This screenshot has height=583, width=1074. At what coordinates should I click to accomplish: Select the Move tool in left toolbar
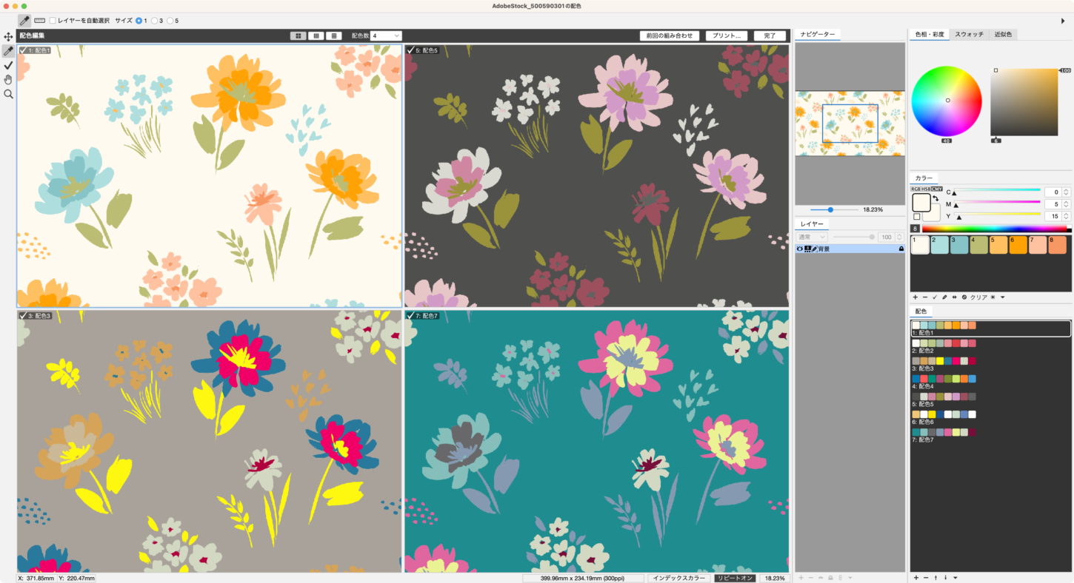click(x=8, y=36)
